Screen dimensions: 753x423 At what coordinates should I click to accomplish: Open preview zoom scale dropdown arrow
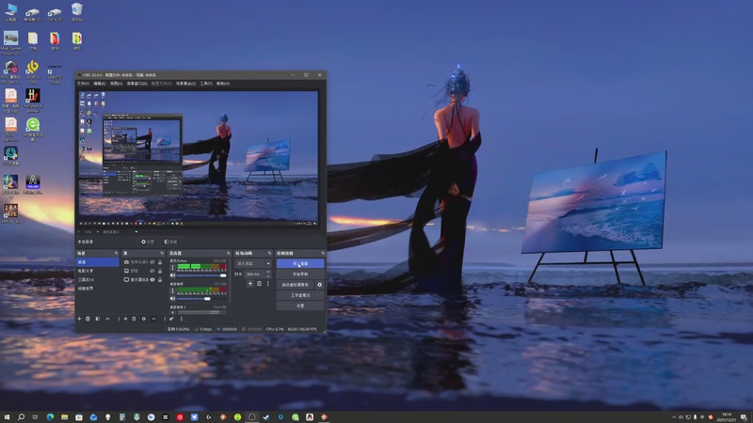click(136, 231)
